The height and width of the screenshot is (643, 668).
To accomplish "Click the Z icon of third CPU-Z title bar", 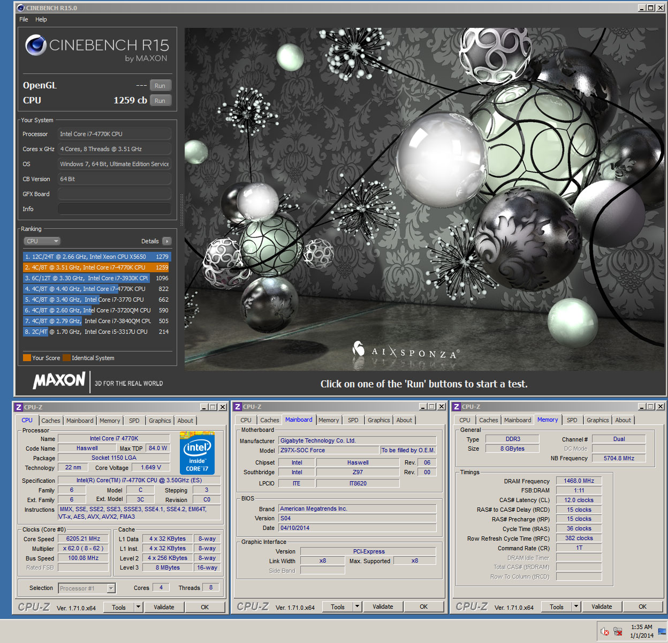I will point(457,407).
